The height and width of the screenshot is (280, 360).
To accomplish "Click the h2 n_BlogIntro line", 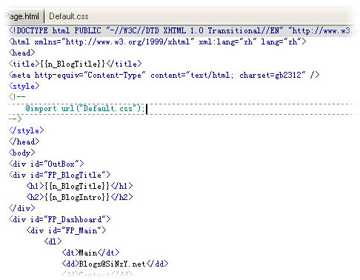I will [79, 197].
